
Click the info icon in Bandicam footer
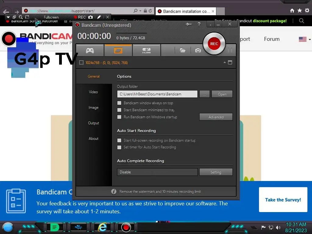click(114, 191)
